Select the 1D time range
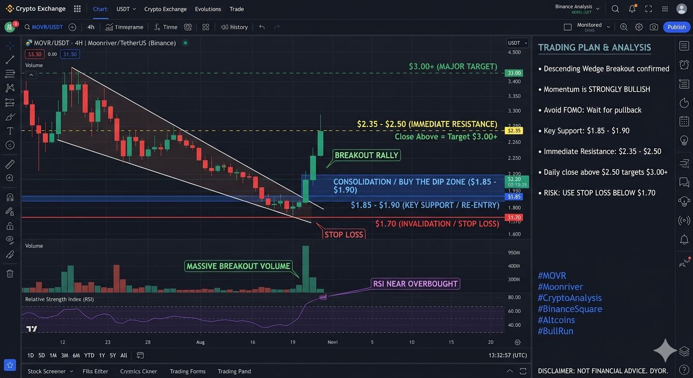Screen dimensions: 693x378 click(x=31, y=355)
